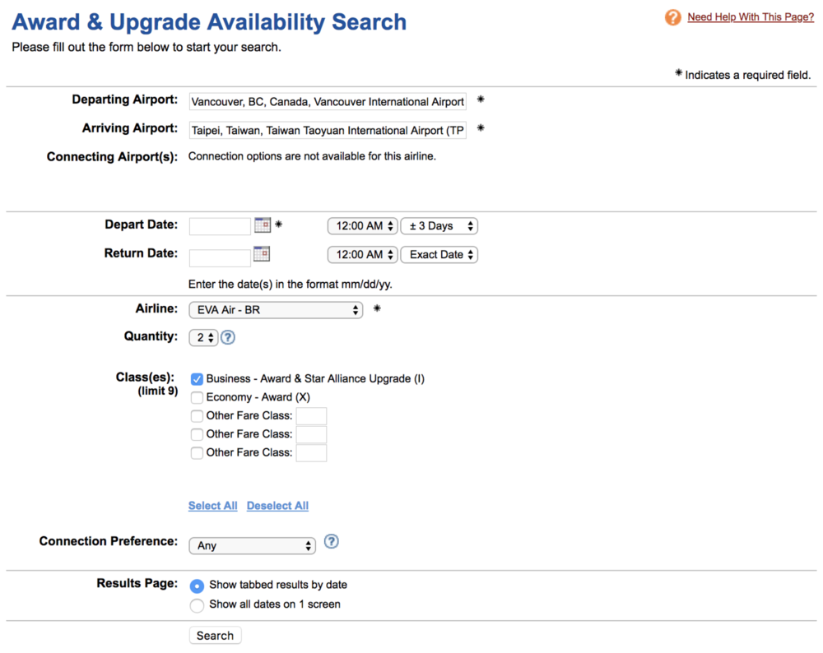Open the Depart Date calendar picker

263,225
